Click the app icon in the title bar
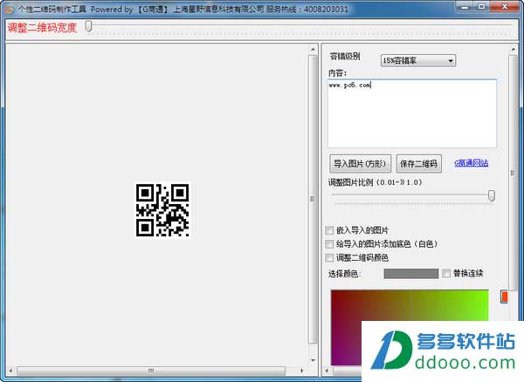This screenshot has width=524, height=382. tap(9, 10)
